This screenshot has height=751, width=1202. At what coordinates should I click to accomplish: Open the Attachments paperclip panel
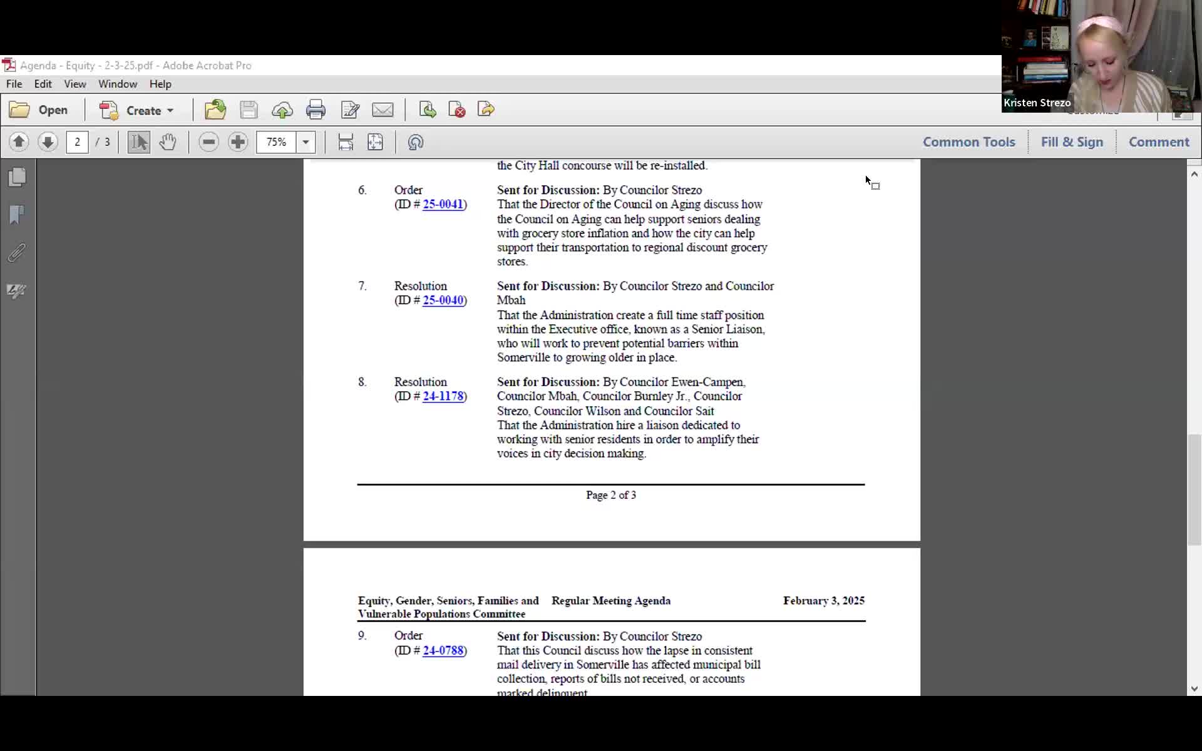(x=17, y=253)
